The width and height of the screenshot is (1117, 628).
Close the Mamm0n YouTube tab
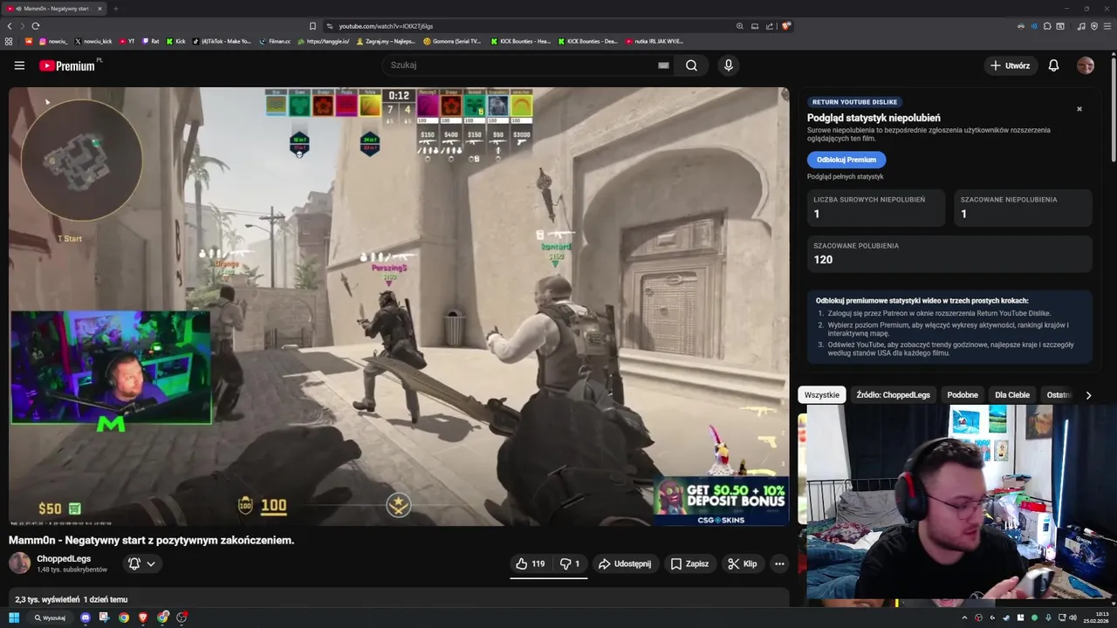pyautogui.click(x=99, y=9)
